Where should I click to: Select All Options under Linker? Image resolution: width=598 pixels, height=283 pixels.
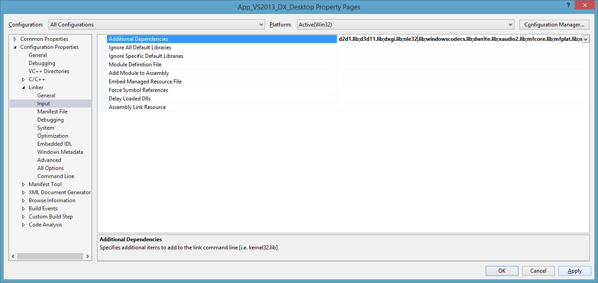[x=50, y=168]
